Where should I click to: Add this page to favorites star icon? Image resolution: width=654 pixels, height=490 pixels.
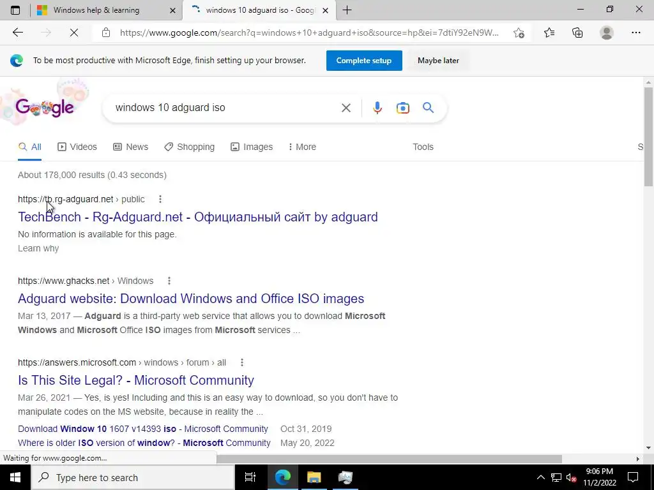519,33
